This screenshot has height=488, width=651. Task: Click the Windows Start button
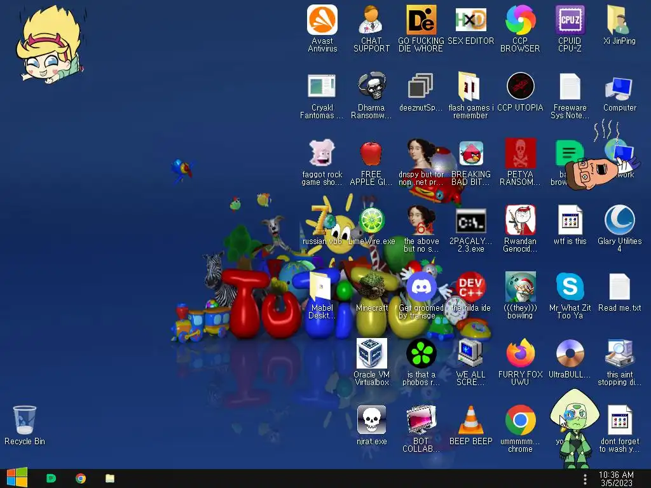click(17, 478)
